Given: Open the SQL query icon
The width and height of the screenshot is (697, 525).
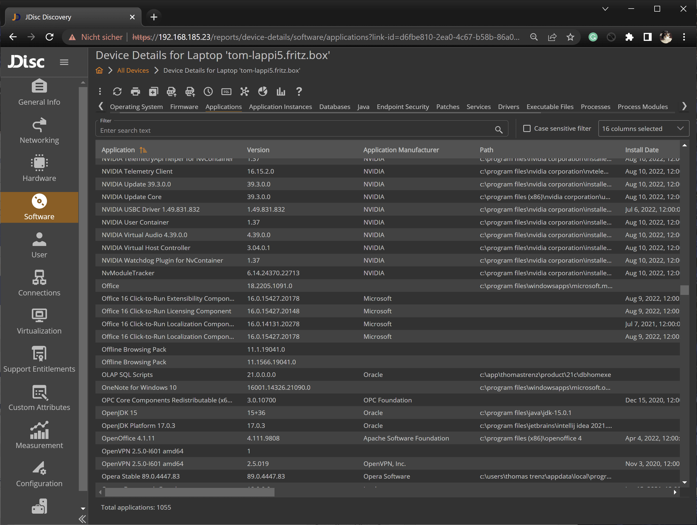Looking at the screenshot, I should pos(226,92).
